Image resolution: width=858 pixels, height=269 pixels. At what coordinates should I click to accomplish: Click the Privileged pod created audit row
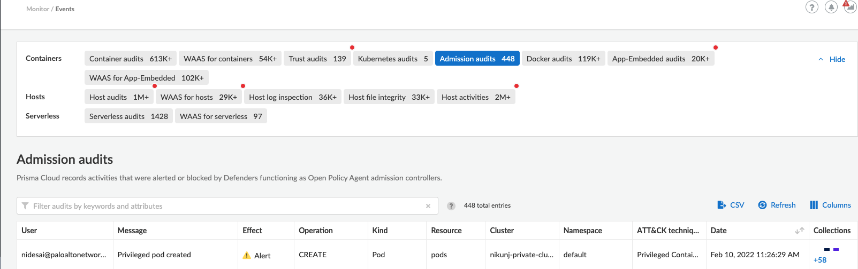[x=154, y=255]
